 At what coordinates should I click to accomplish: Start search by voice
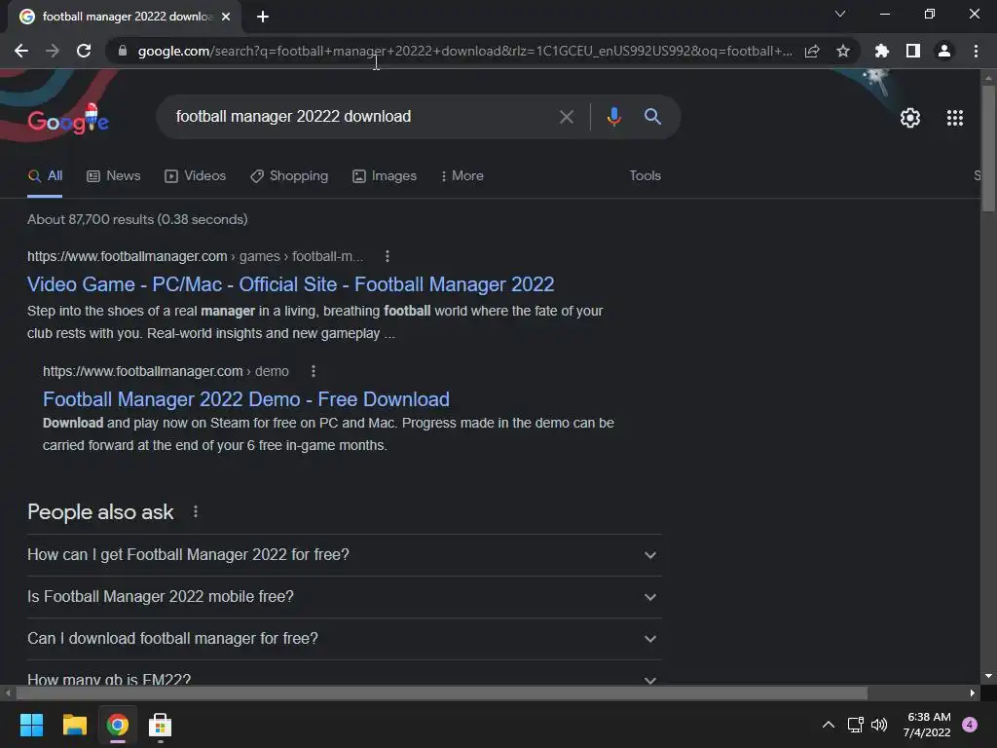pos(613,117)
